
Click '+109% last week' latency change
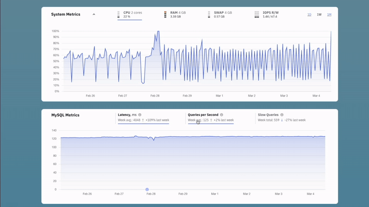pos(157,120)
